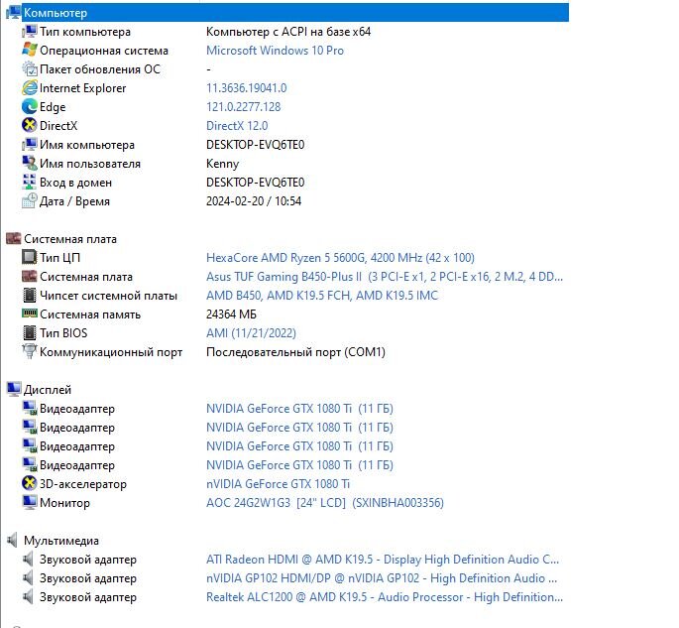Open the Internet Explorer version 11.3636.19041.0 link
679x628 pixels.
[247, 88]
